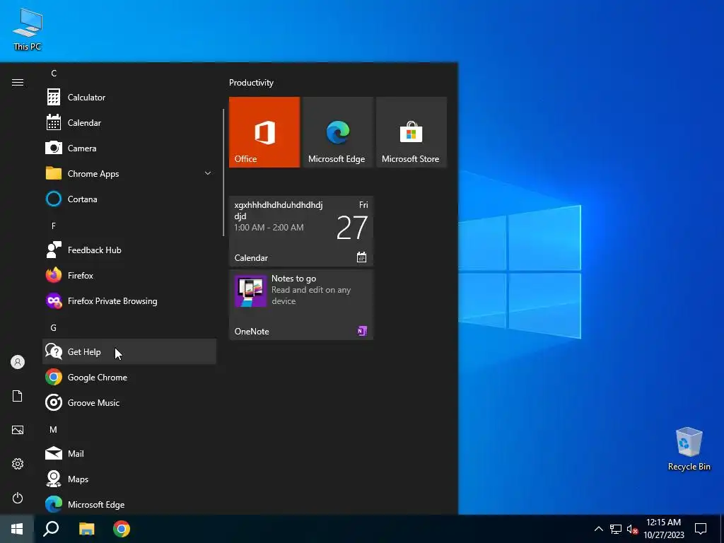724x543 pixels.
Task: Click the Office tile
Action: (264, 132)
